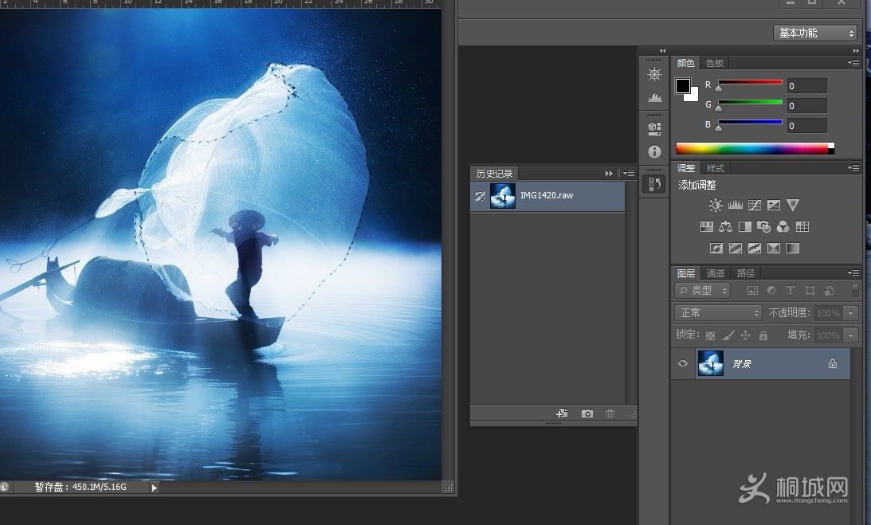
Task: Toggle lock transparent pixels checkerboard button
Action: click(709, 335)
